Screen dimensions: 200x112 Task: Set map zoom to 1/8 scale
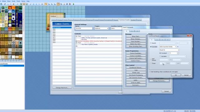pyautogui.click(x=55, y=4)
